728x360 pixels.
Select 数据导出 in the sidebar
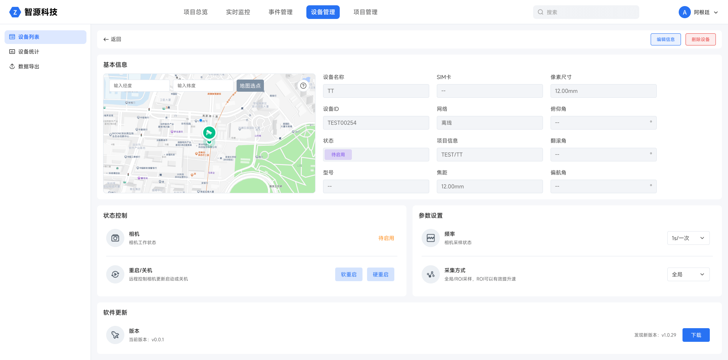click(29, 66)
